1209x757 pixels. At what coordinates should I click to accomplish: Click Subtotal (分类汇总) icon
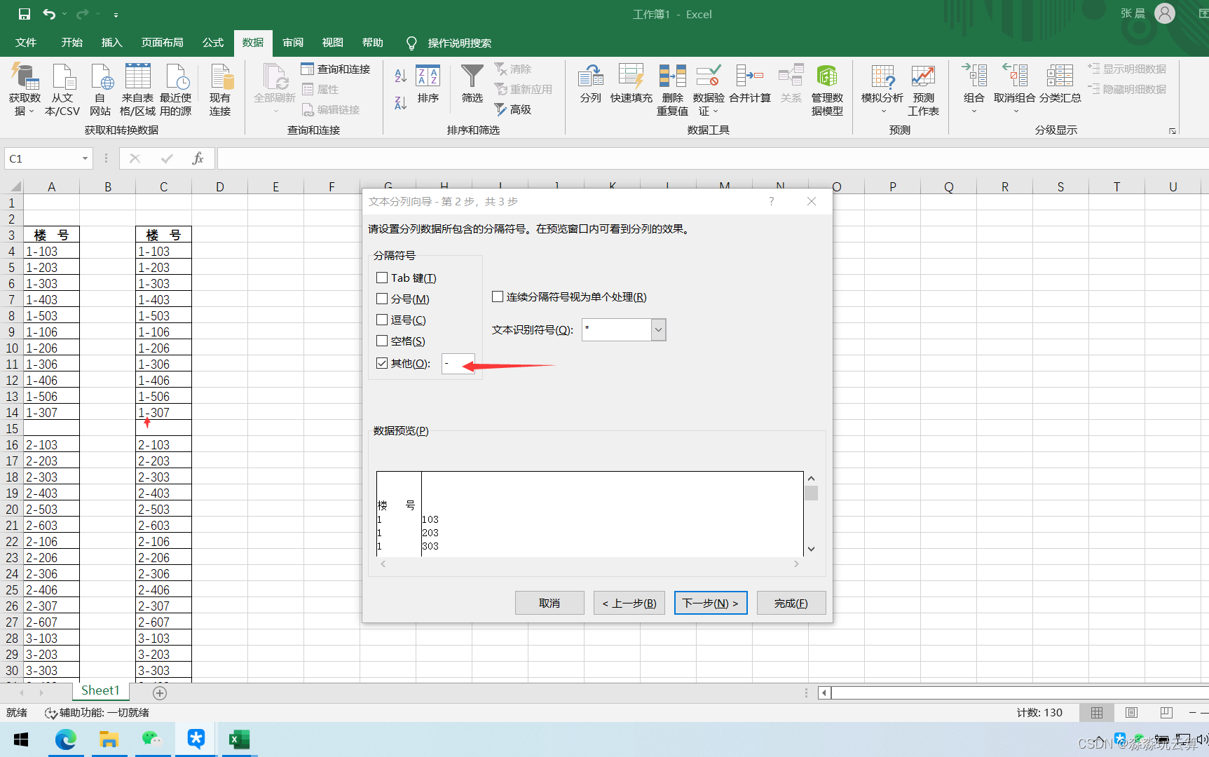(1060, 84)
